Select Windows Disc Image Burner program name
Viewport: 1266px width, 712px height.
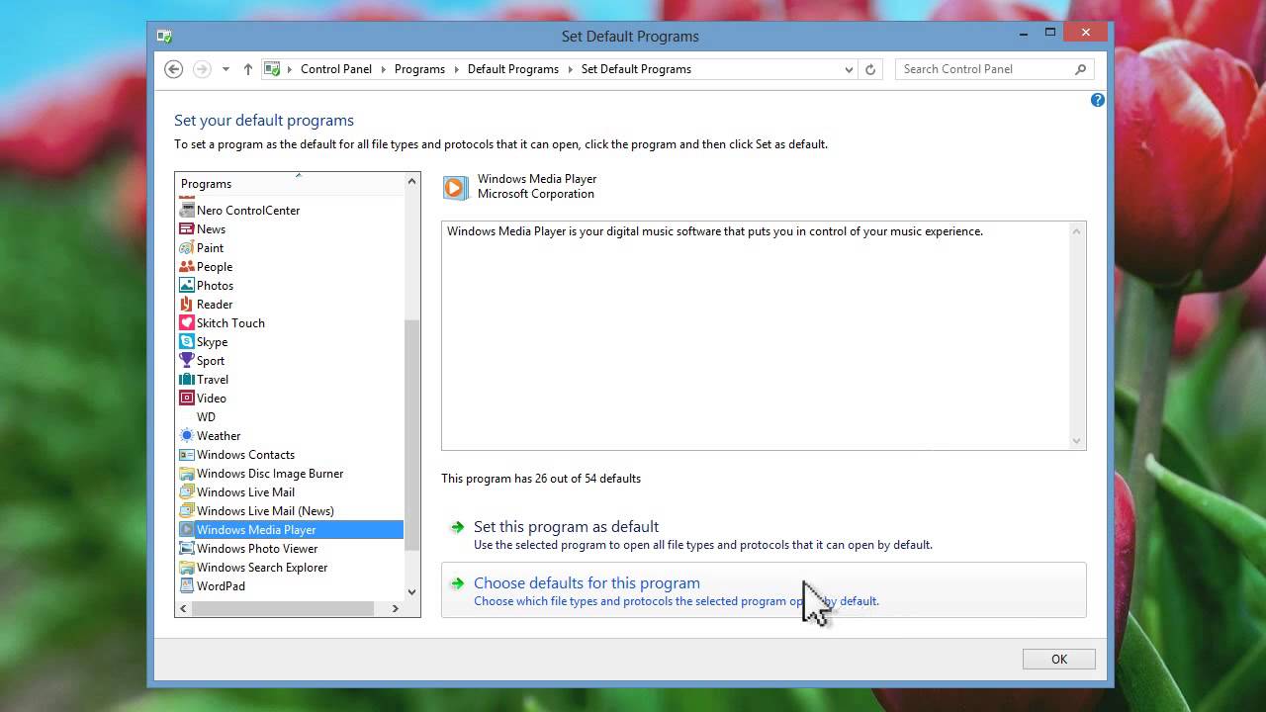tap(270, 474)
